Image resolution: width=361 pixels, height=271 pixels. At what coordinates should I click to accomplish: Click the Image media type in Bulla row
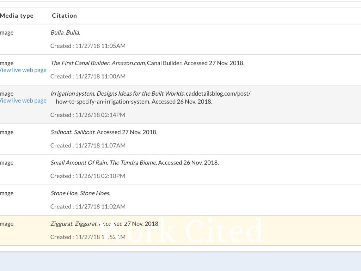(x=7, y=33)
